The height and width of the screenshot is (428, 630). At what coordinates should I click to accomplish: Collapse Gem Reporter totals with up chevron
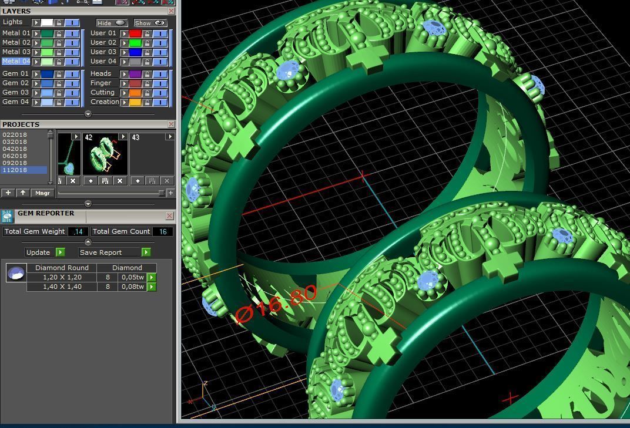tap(88, 242)
